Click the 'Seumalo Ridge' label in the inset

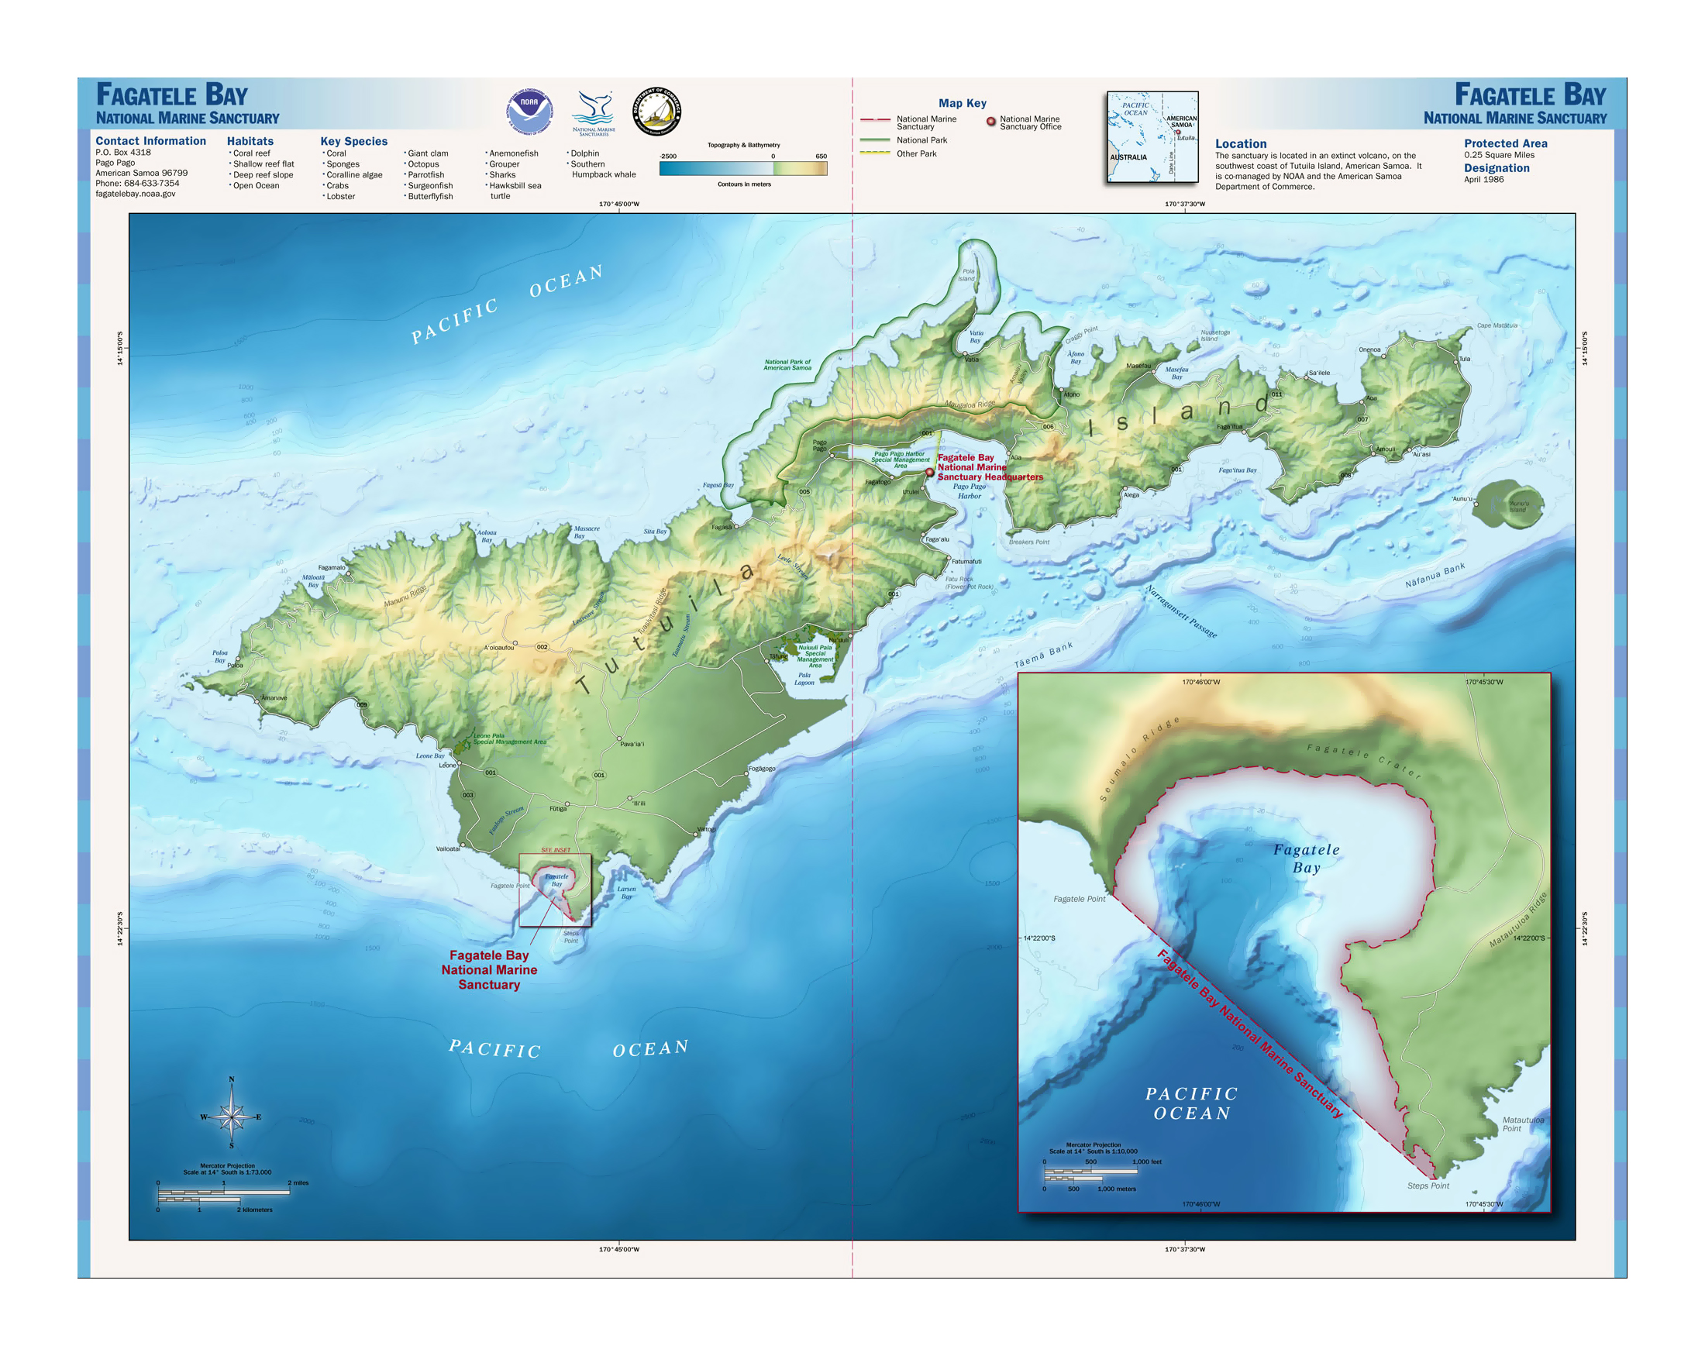click(x=1138, y=759)
